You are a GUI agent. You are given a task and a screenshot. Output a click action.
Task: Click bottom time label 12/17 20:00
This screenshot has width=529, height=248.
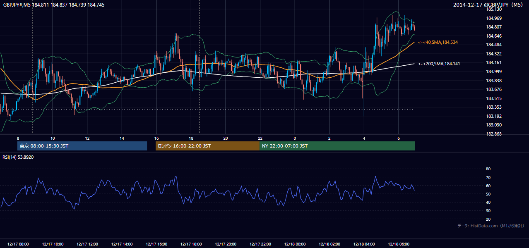(226, 244)
